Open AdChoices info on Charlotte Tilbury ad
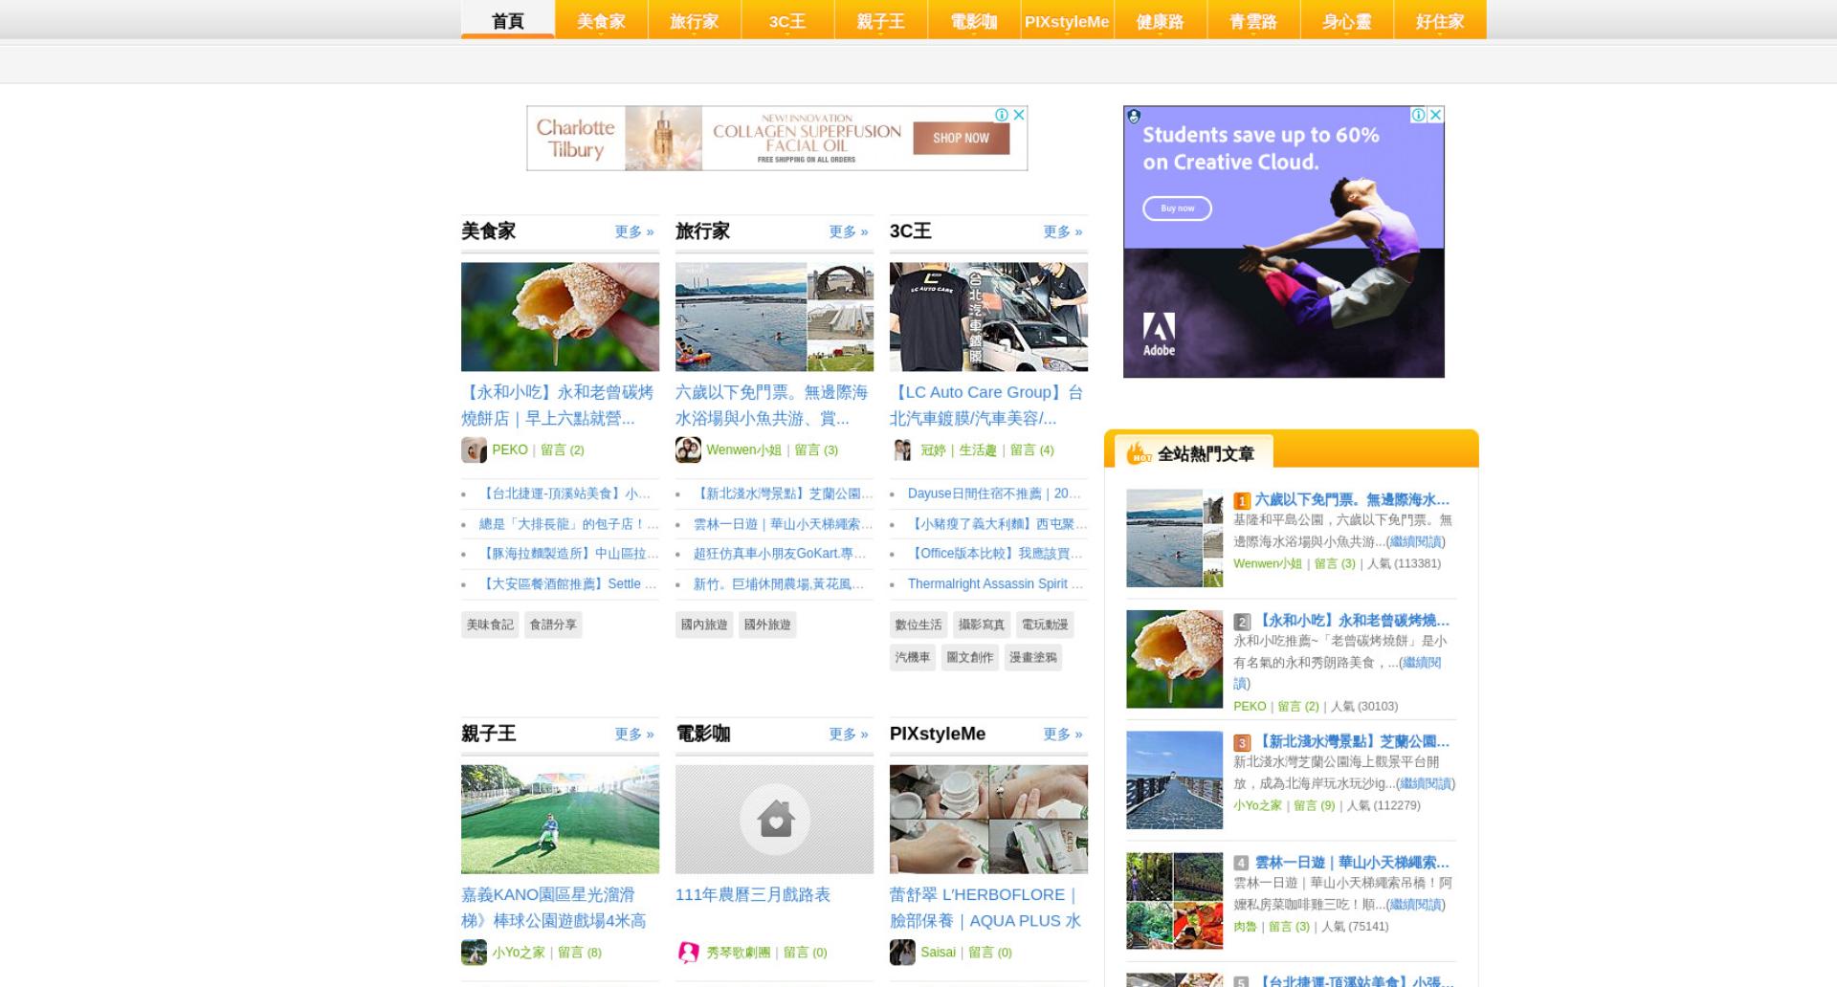 click(1002, 115)
